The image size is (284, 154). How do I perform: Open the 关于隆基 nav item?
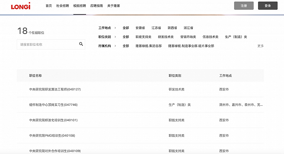pos(114,6)
